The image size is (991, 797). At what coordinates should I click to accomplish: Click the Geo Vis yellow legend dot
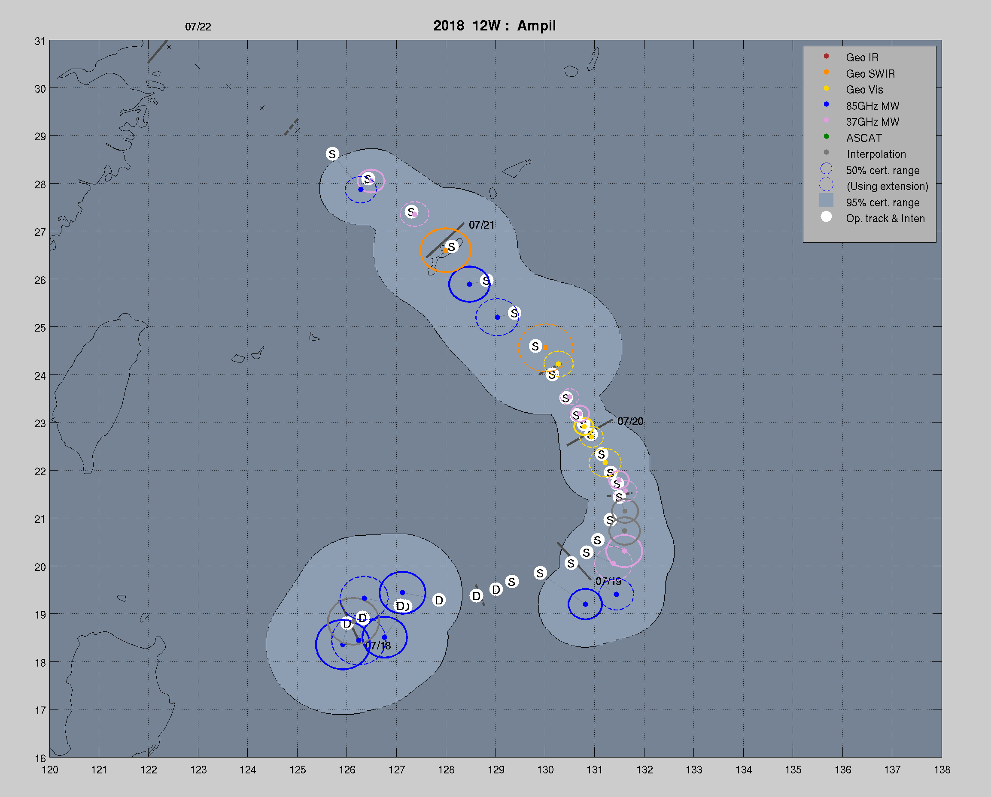pyautogui.click(x=826, y=88)
